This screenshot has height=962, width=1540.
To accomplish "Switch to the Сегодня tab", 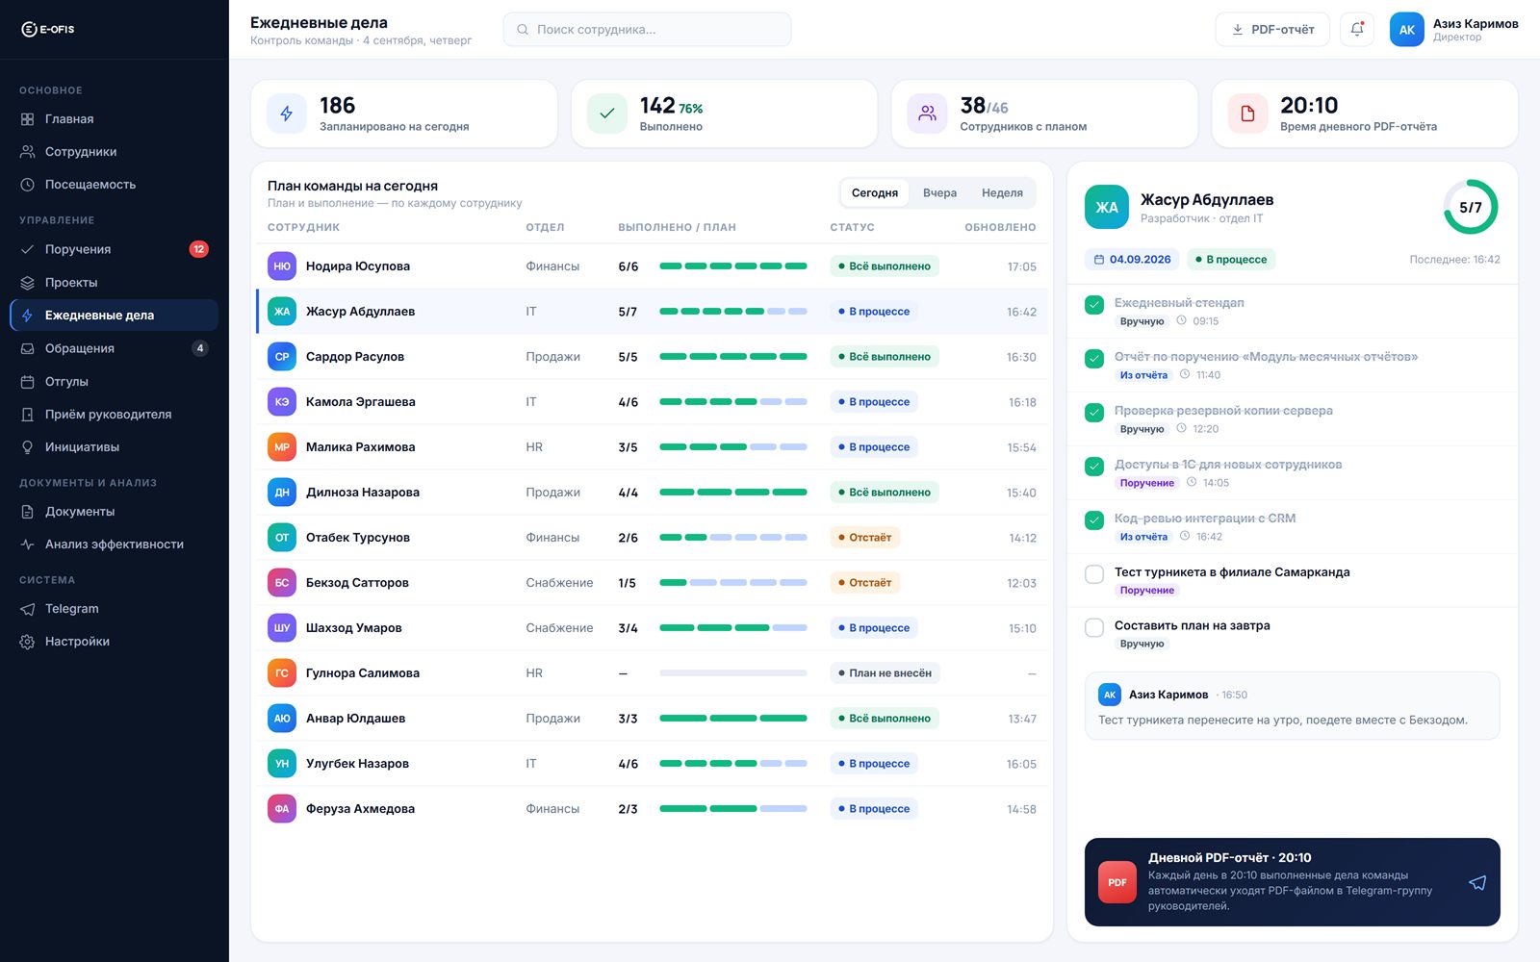I will coord(875,192).
